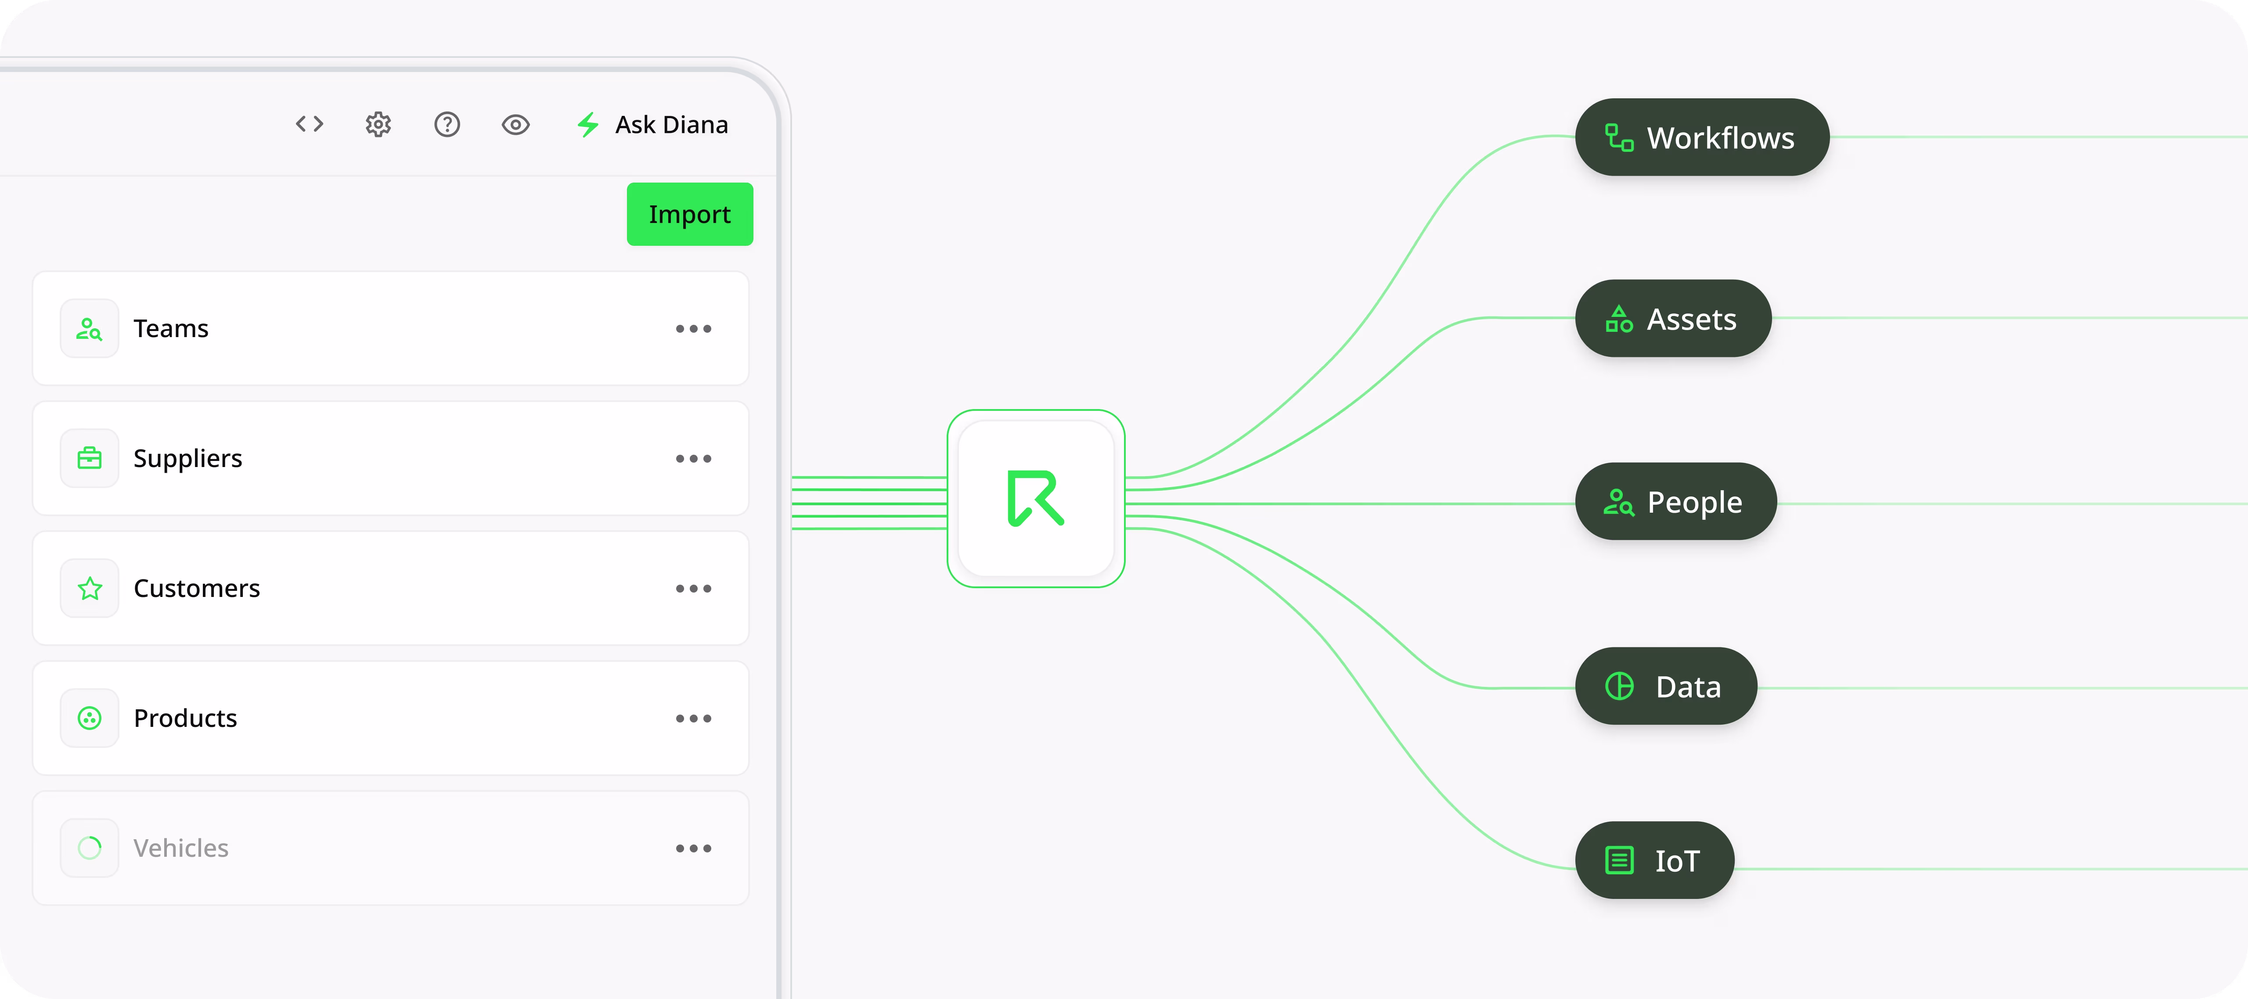Viewport: 2248px width, 999px height.
Task: Click the Suppliers briefcase icon
Action: click(x=89, y=457)
